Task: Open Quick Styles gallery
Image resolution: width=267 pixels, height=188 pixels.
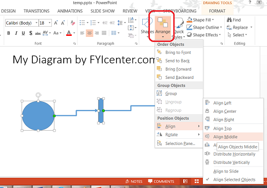Action: (179, 28)
